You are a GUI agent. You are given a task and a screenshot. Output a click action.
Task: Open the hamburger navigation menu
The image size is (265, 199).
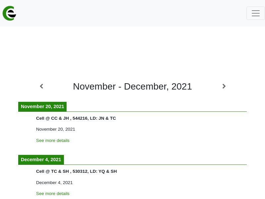255,13
